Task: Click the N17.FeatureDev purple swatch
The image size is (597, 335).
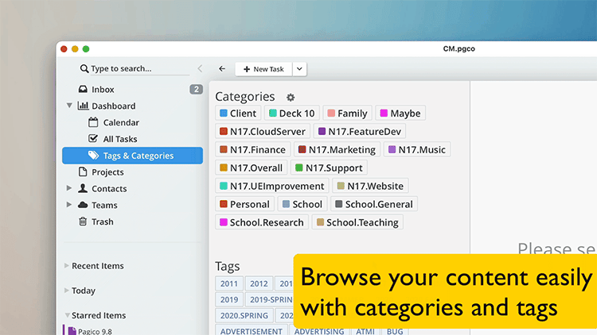Action: pos(322,132)
